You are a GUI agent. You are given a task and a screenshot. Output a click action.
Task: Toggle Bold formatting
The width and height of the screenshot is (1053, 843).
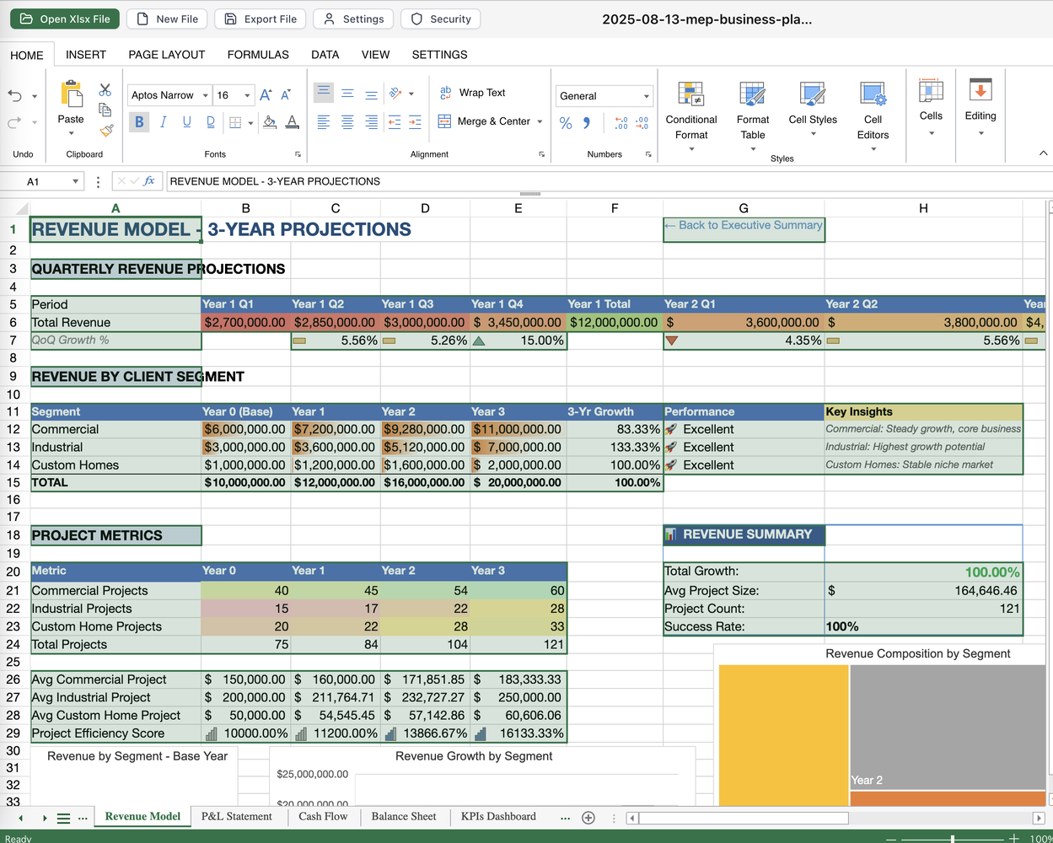point(139,122)
